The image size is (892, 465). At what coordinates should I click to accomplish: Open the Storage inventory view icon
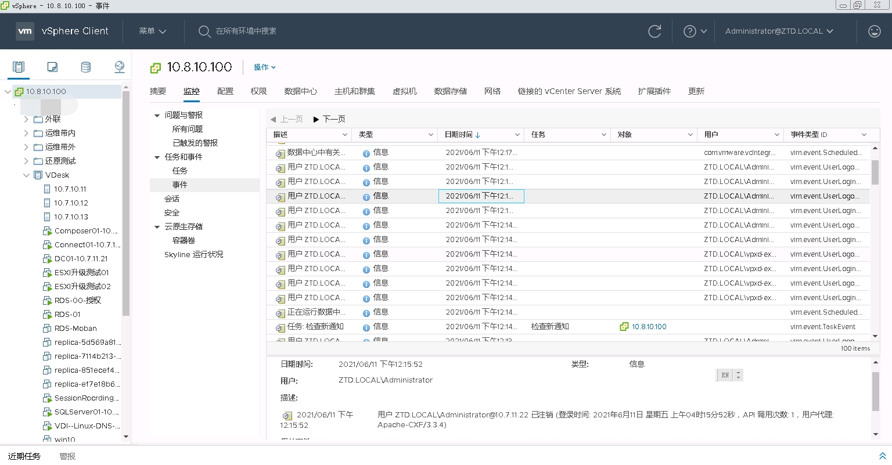[86, 67]
